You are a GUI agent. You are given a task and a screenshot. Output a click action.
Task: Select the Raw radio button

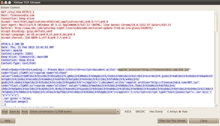click(x=180, y=112)
